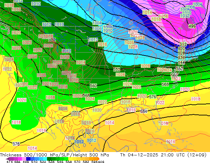The height and width of the screenshot is (163, 210).
Task: Select the bright yellow legend swatch after 558
Action: (x=71, y=159)
